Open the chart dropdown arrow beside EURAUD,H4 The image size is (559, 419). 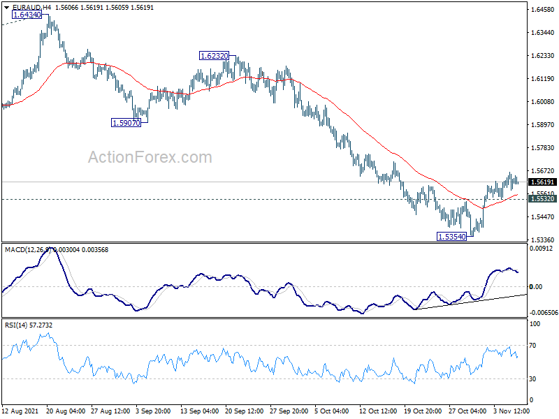pos(6,8)
